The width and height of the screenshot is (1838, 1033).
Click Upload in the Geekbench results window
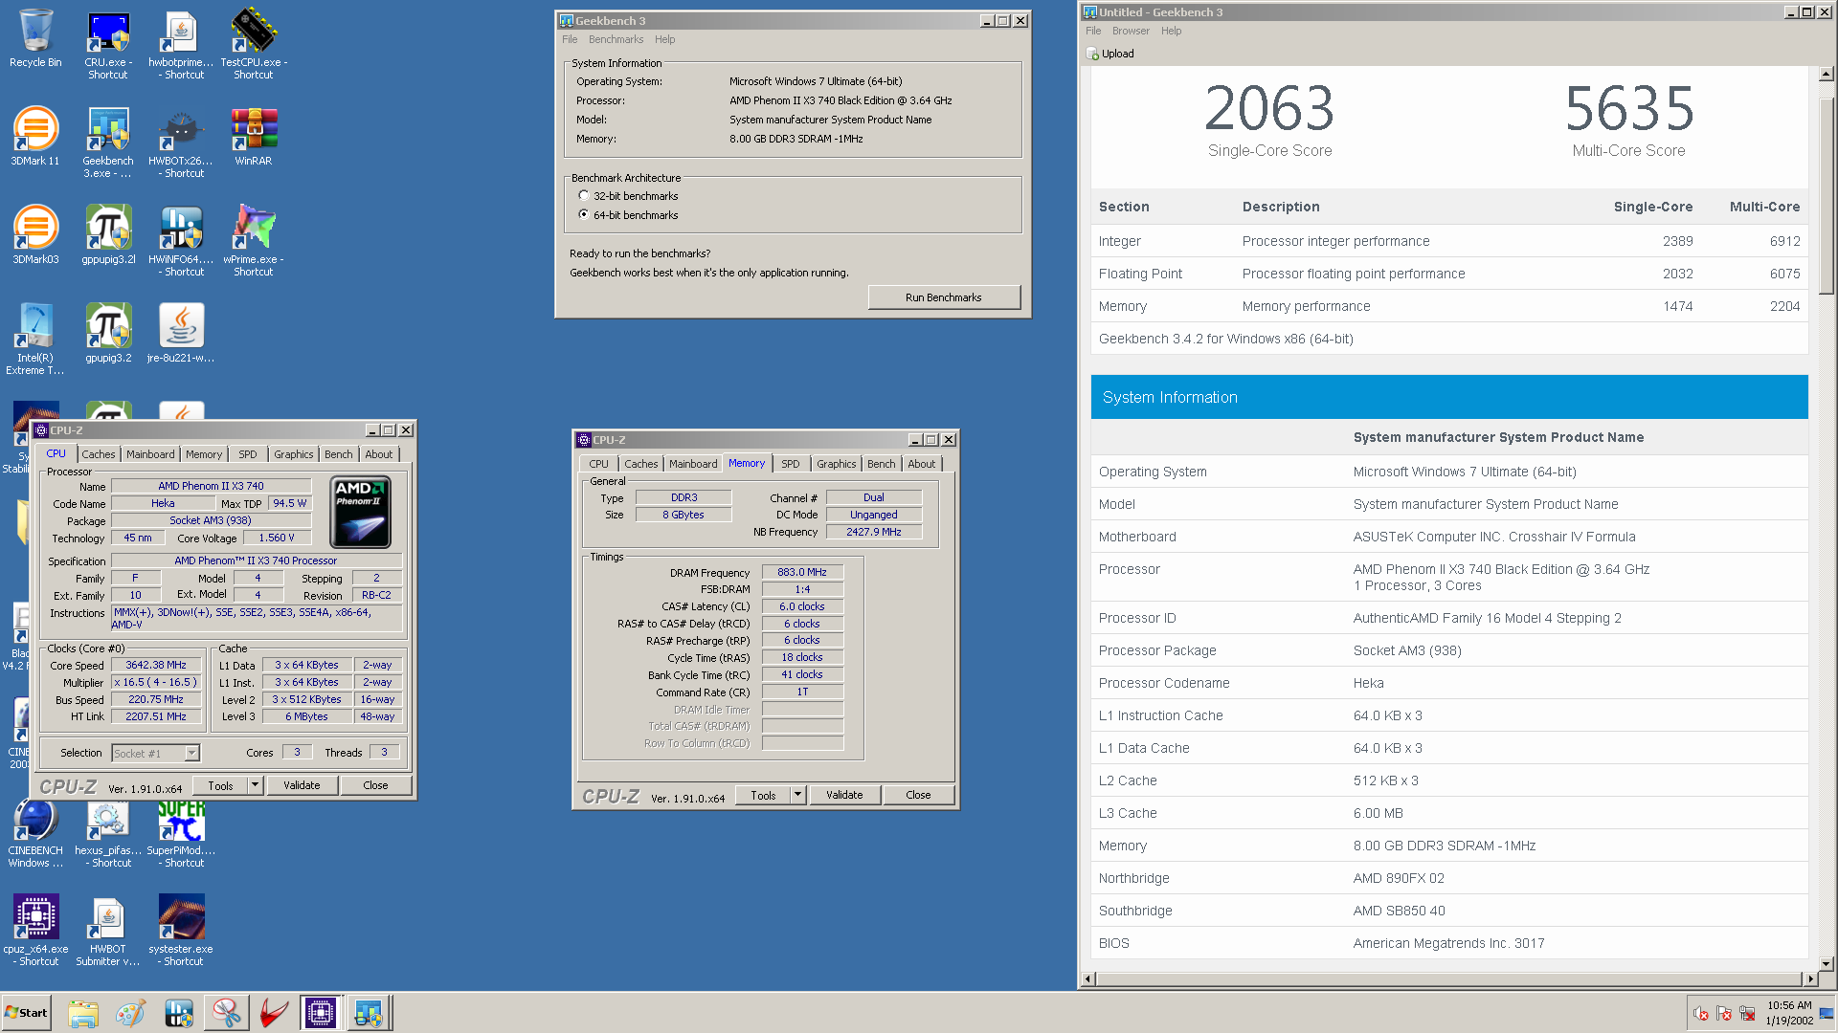tap(1110, 54)
